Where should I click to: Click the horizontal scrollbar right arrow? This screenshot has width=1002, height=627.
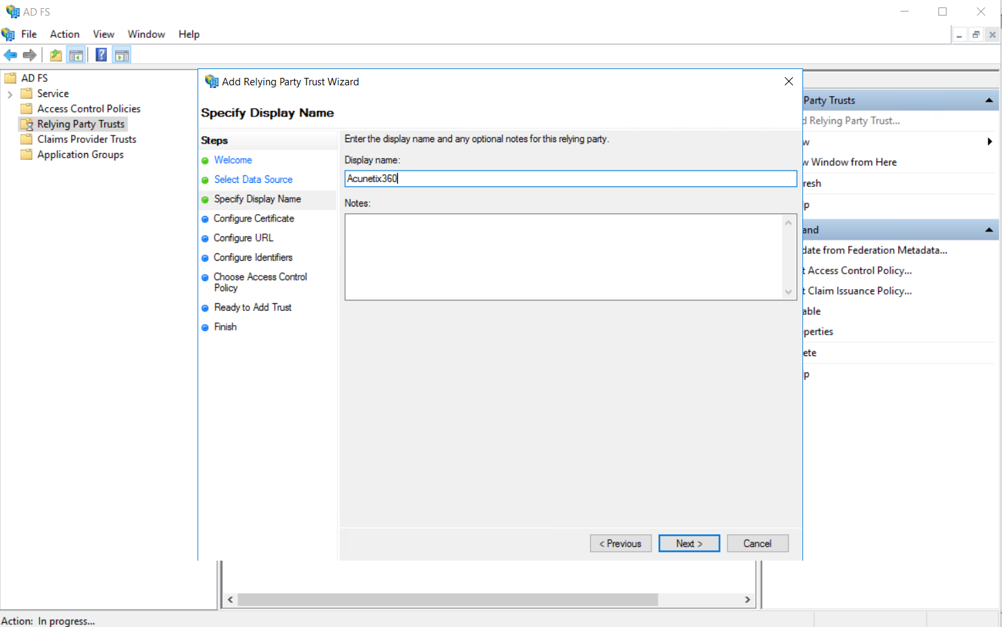click(x=747, y=600)
